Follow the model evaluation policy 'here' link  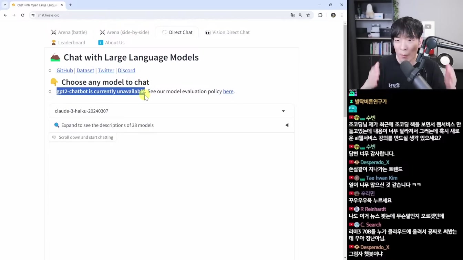(228, 91)
